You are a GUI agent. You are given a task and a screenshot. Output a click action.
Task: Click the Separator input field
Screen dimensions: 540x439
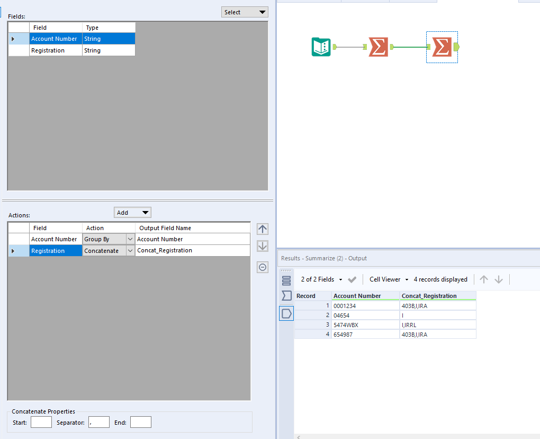(x=98, y=422)
